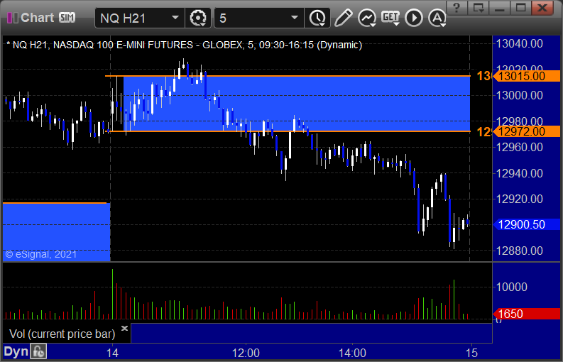
Task: Click the 13000.00 price axis label
Action: pyautogui.click(x=519, y=96)
